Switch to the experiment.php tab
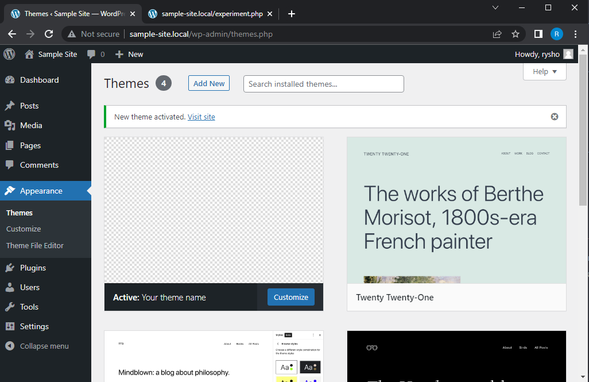589x382 pixels. point(210,14)
